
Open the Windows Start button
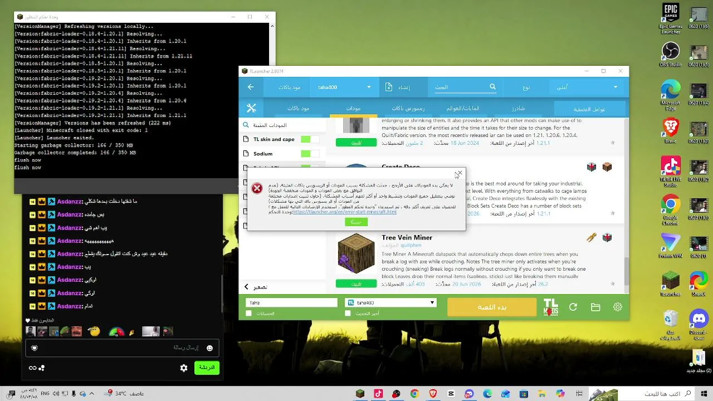pos(705,394)
